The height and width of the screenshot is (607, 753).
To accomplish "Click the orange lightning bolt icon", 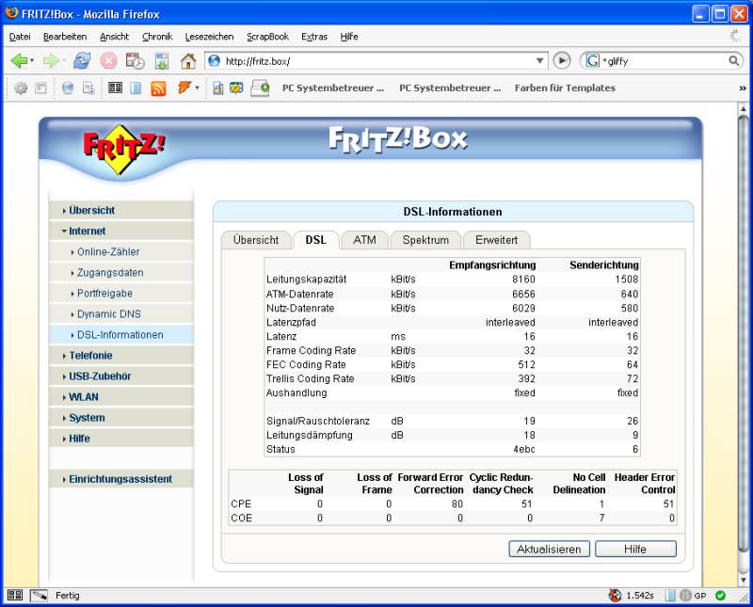I will (184, 88).
